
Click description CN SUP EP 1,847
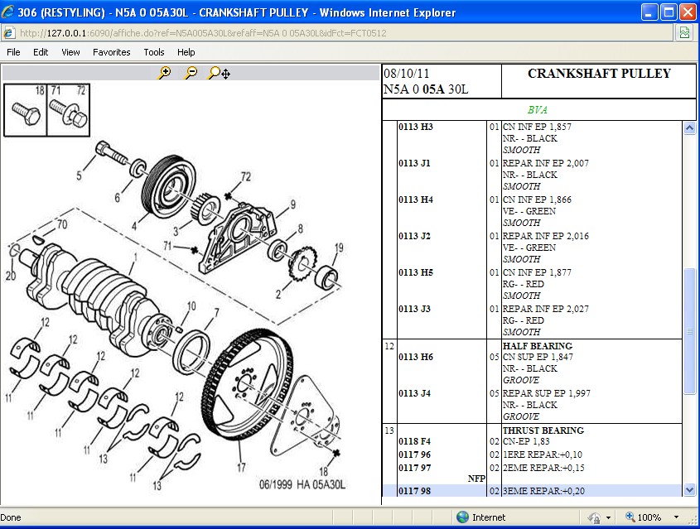point(538,357)
